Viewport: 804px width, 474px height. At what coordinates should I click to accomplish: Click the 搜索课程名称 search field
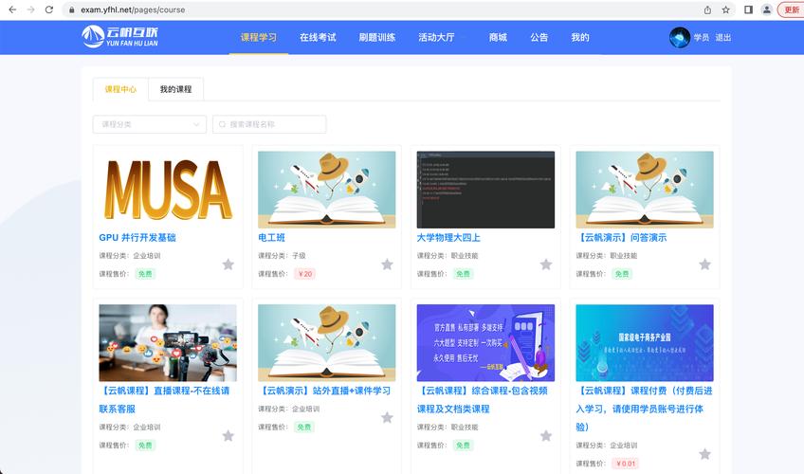269,124
